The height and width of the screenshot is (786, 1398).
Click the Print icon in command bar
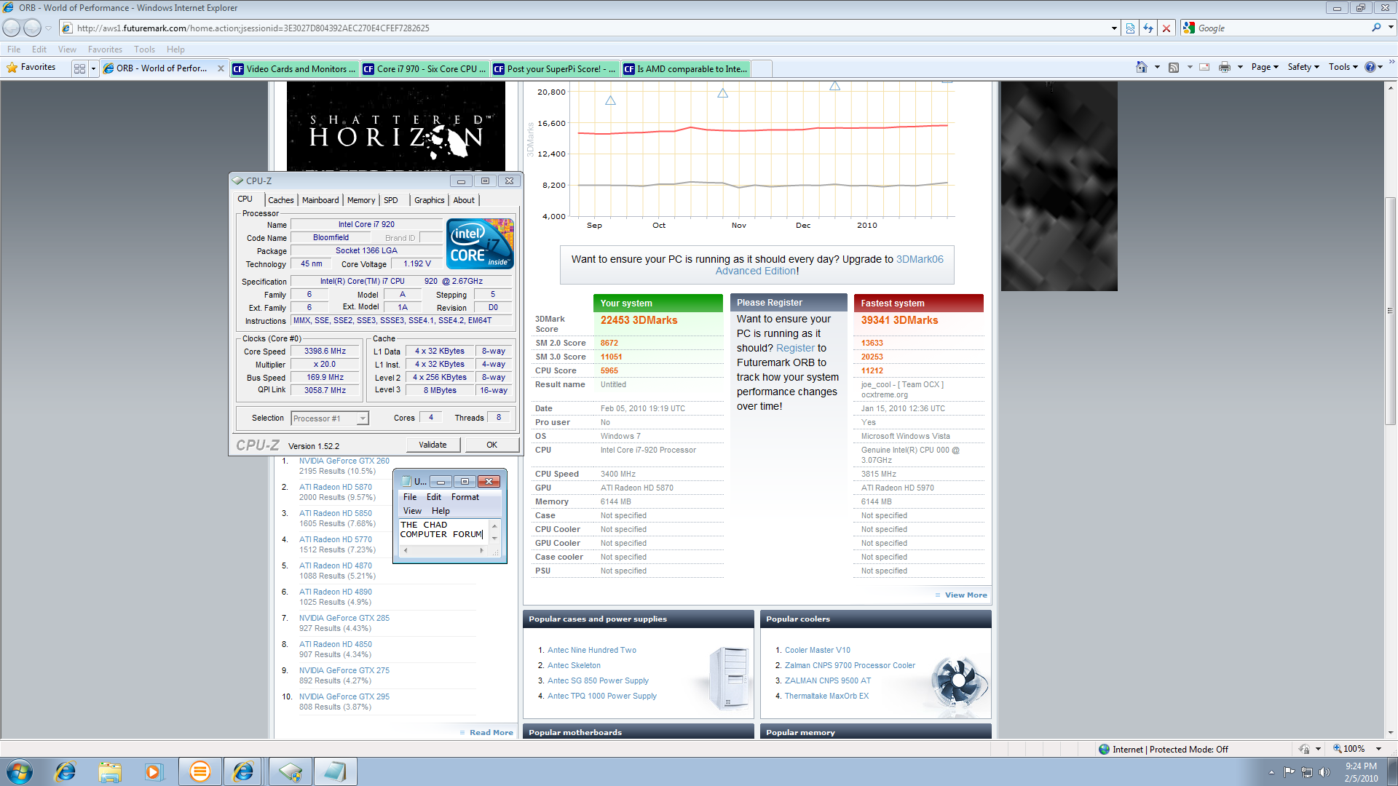pyautogui.click(x=1225, y=67)
